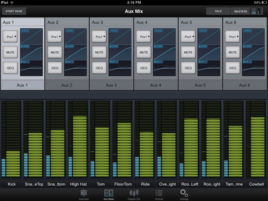Select the Ove..ight channel label
Screen dimensions: 268x201
(167, 184)
